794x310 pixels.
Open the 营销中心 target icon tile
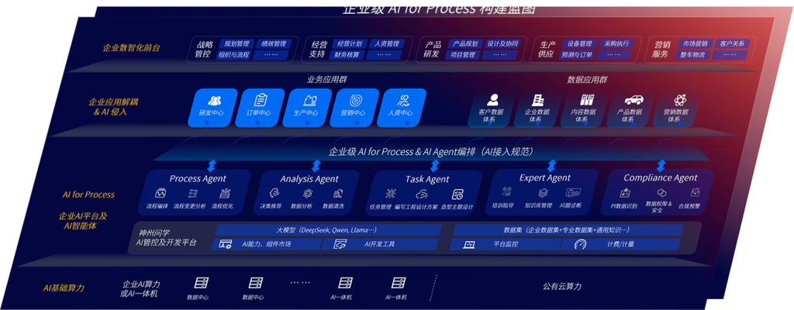tap(356, 100)
